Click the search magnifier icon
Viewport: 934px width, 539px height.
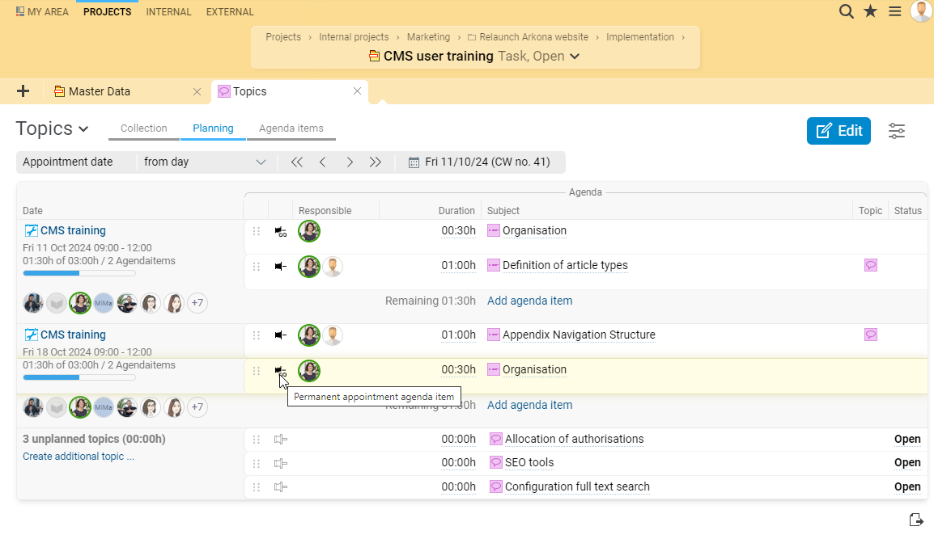tap(846, 11)
